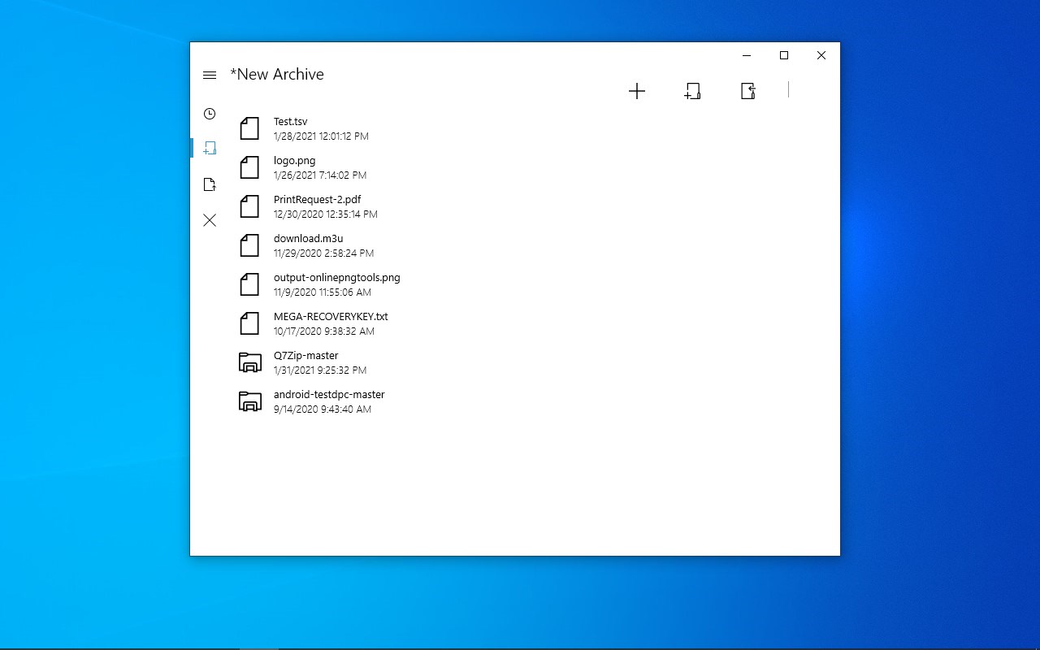Click the date 1/26/2021 7:14:02 PM
This screenshot has height=650, width=1040.
coord(320,175)
